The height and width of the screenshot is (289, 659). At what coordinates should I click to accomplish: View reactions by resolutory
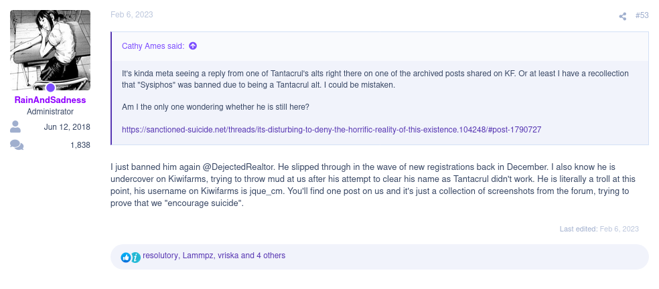click(160, 256)
